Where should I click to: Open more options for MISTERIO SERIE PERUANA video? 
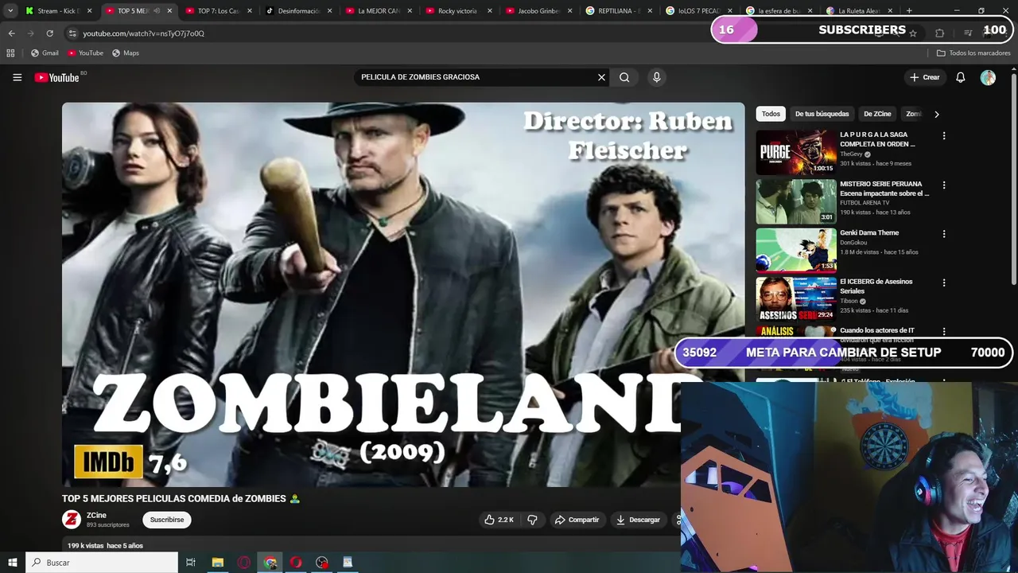coord(944,185)
